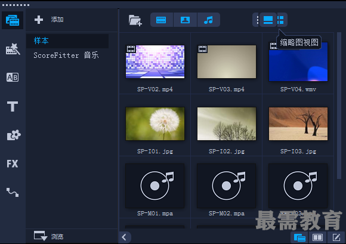Open the Title (T) tab

tap(13, 106)
